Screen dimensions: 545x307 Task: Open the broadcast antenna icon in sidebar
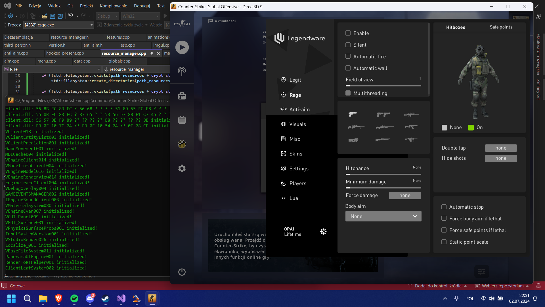(x=182, y=71)
